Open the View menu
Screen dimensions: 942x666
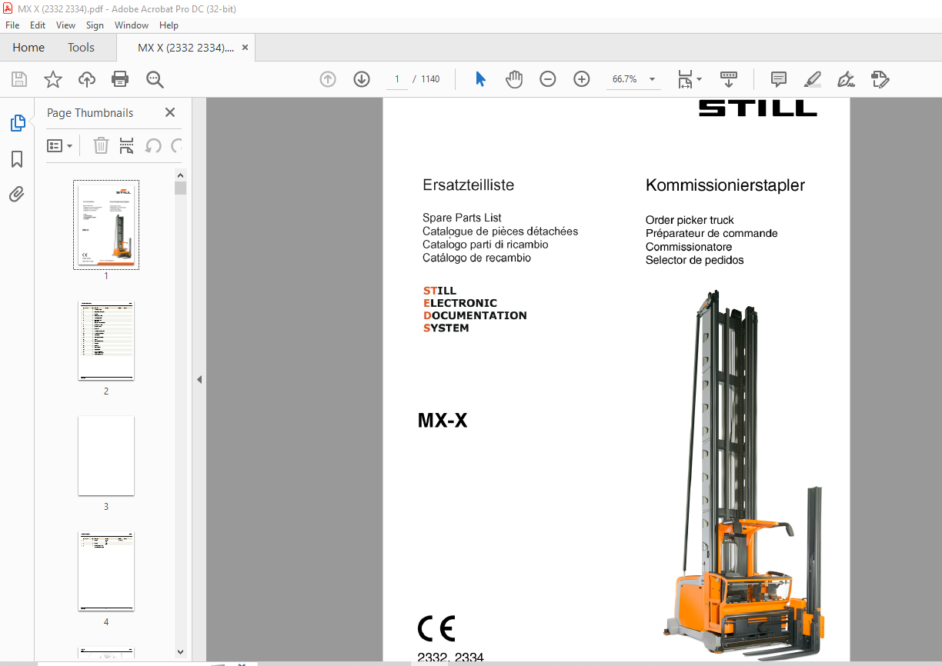[x=65, y=25]
